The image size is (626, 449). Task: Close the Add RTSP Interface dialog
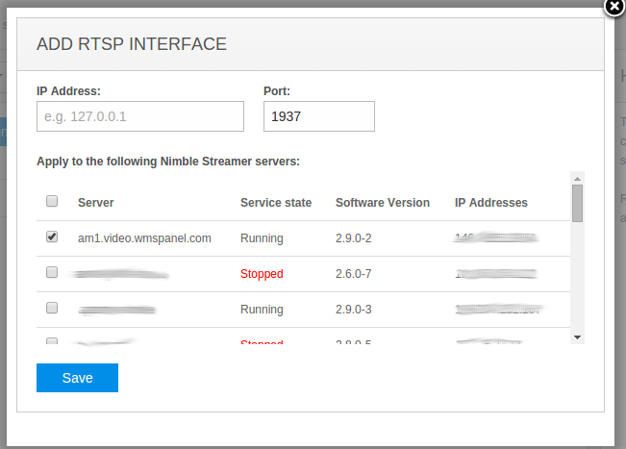(x=614, y=6)
